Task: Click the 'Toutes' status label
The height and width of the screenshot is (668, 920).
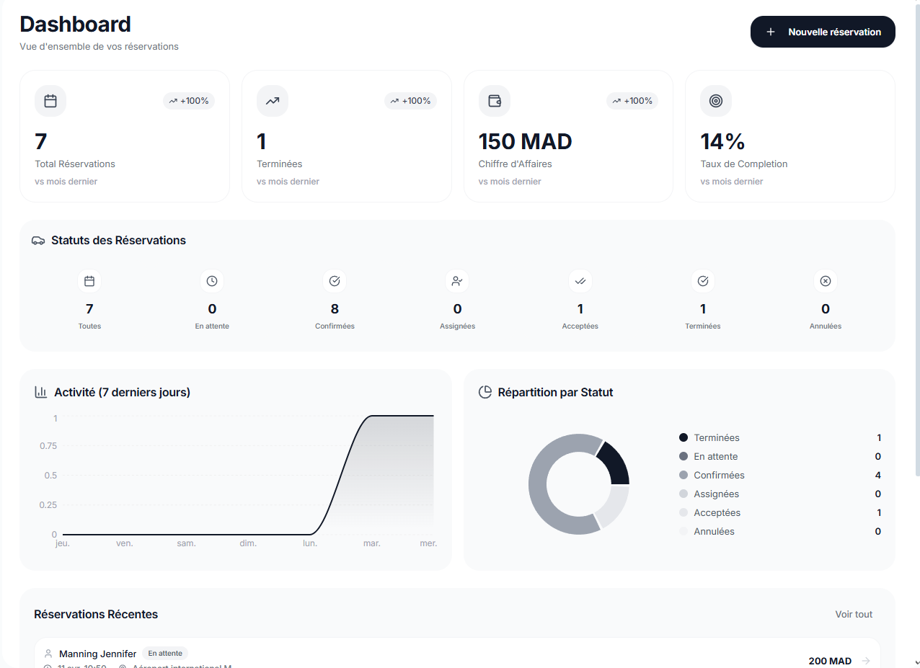Action: (89, 326)
